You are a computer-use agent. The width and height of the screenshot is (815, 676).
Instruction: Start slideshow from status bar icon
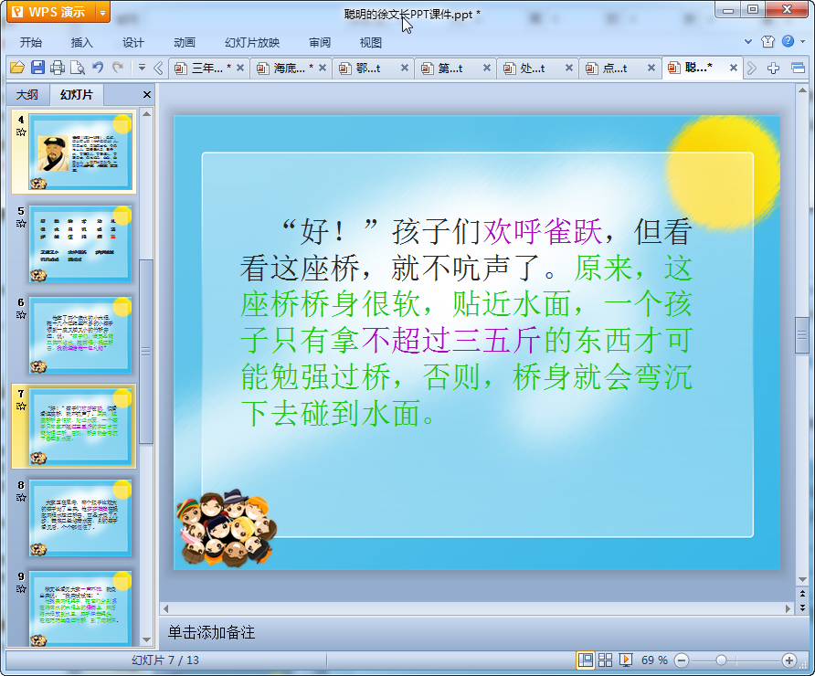(x=625, y=660)
